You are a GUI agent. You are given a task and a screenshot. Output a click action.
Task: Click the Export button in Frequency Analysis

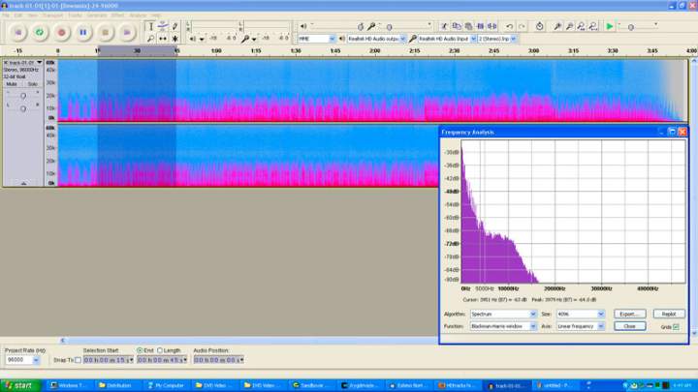point(629,315)
